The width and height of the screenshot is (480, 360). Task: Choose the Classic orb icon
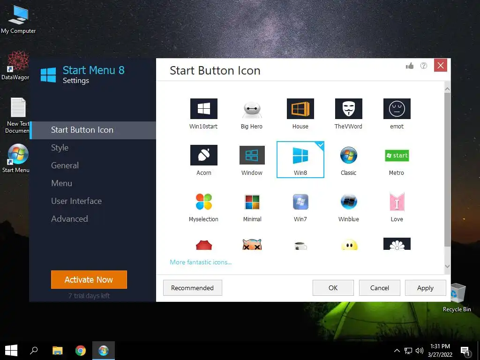point(348,160)
